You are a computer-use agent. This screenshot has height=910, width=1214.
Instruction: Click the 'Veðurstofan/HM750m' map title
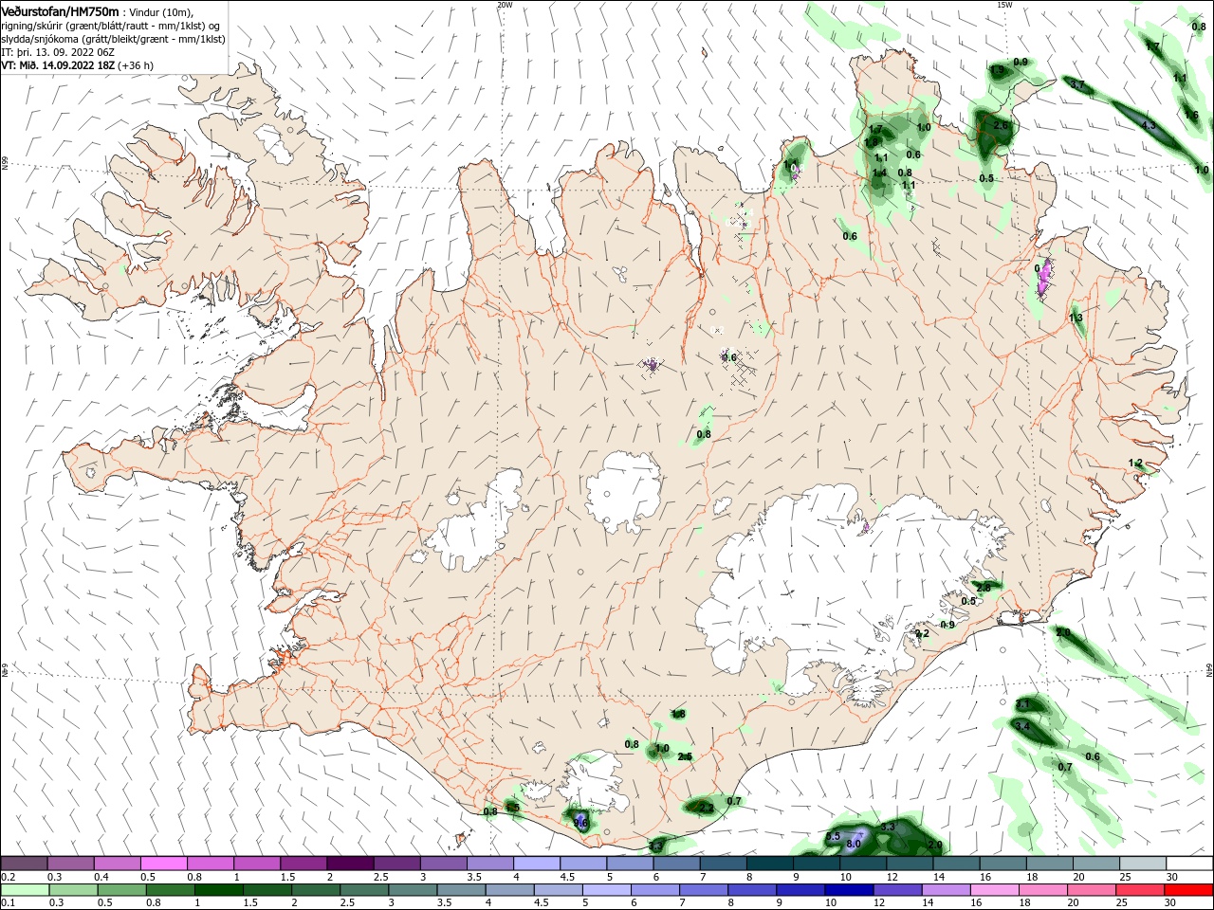(x=61, y=11)
